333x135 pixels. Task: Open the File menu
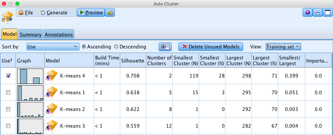tap(25, 13)
